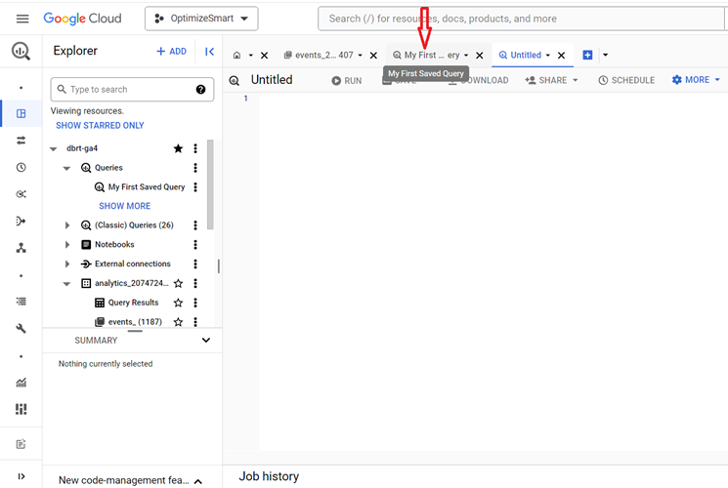Collapse the Queries tree node
Viewport: 728px width, 488px height.
66,168
